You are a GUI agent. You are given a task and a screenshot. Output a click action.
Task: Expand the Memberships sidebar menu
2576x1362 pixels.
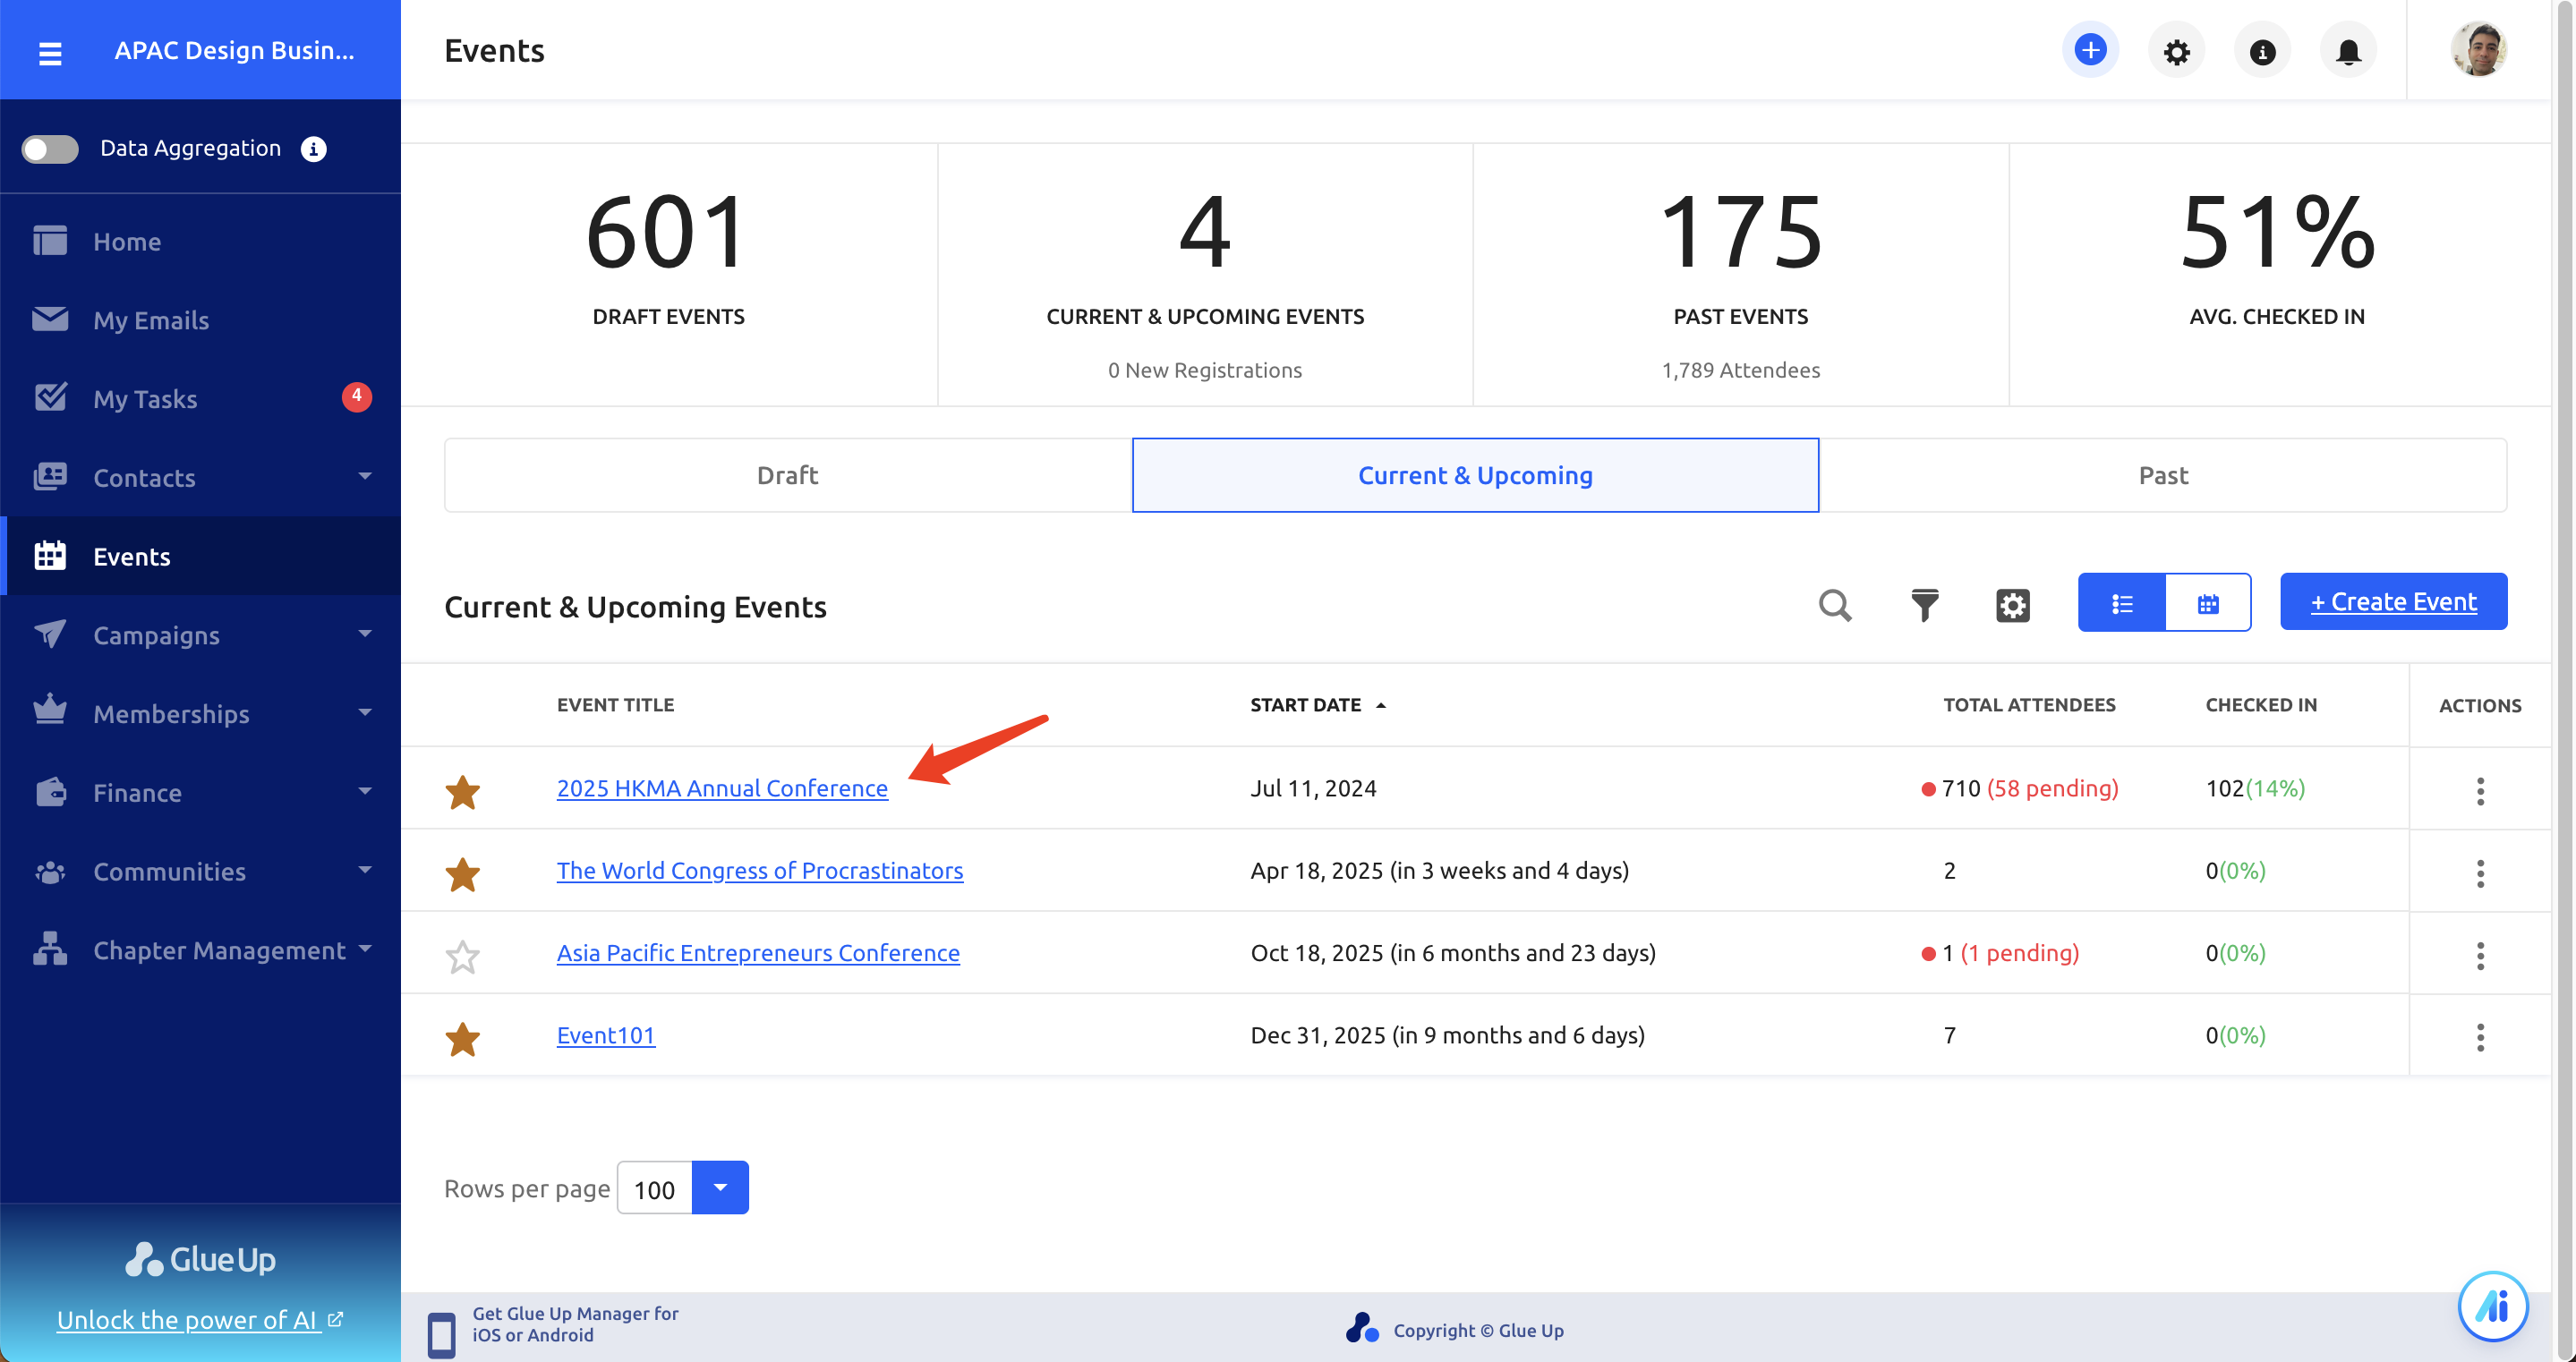(200, 713)
